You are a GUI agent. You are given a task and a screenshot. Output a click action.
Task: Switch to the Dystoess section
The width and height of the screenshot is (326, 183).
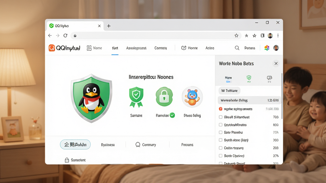click(x=108, y=145)
